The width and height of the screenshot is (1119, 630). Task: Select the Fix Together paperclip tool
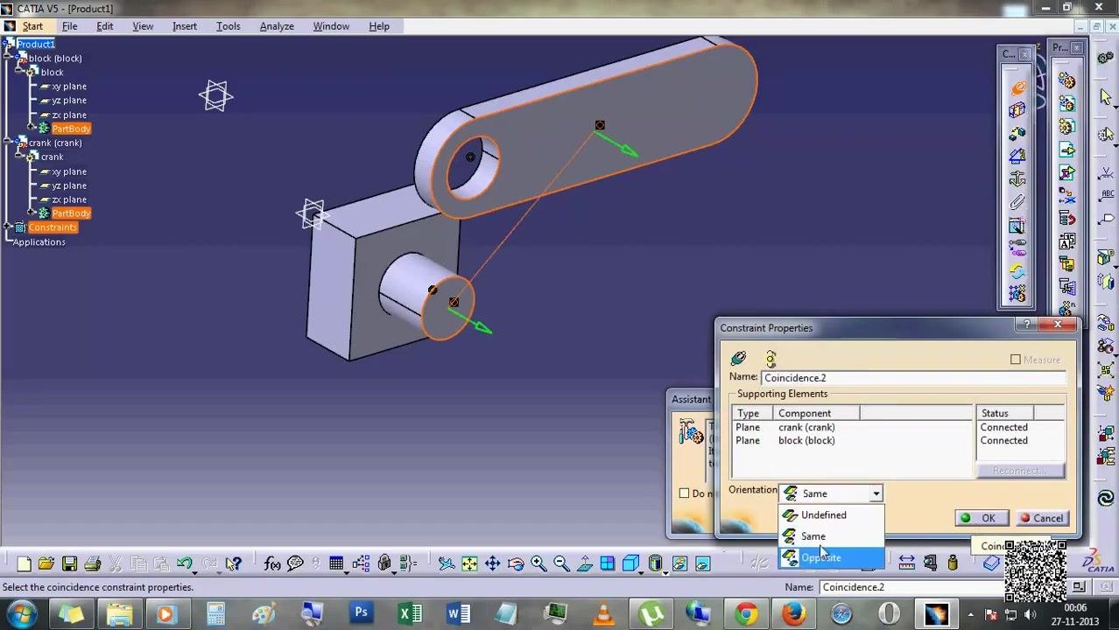tap(1017, 202)
